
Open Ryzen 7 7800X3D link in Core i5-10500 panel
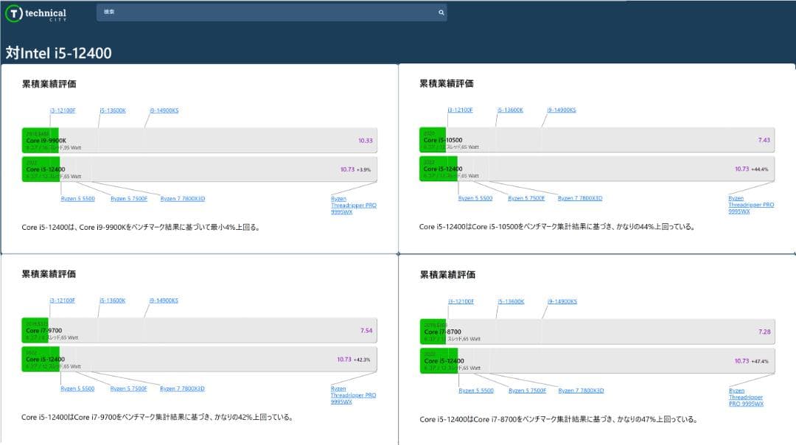(x=580, y=198)
